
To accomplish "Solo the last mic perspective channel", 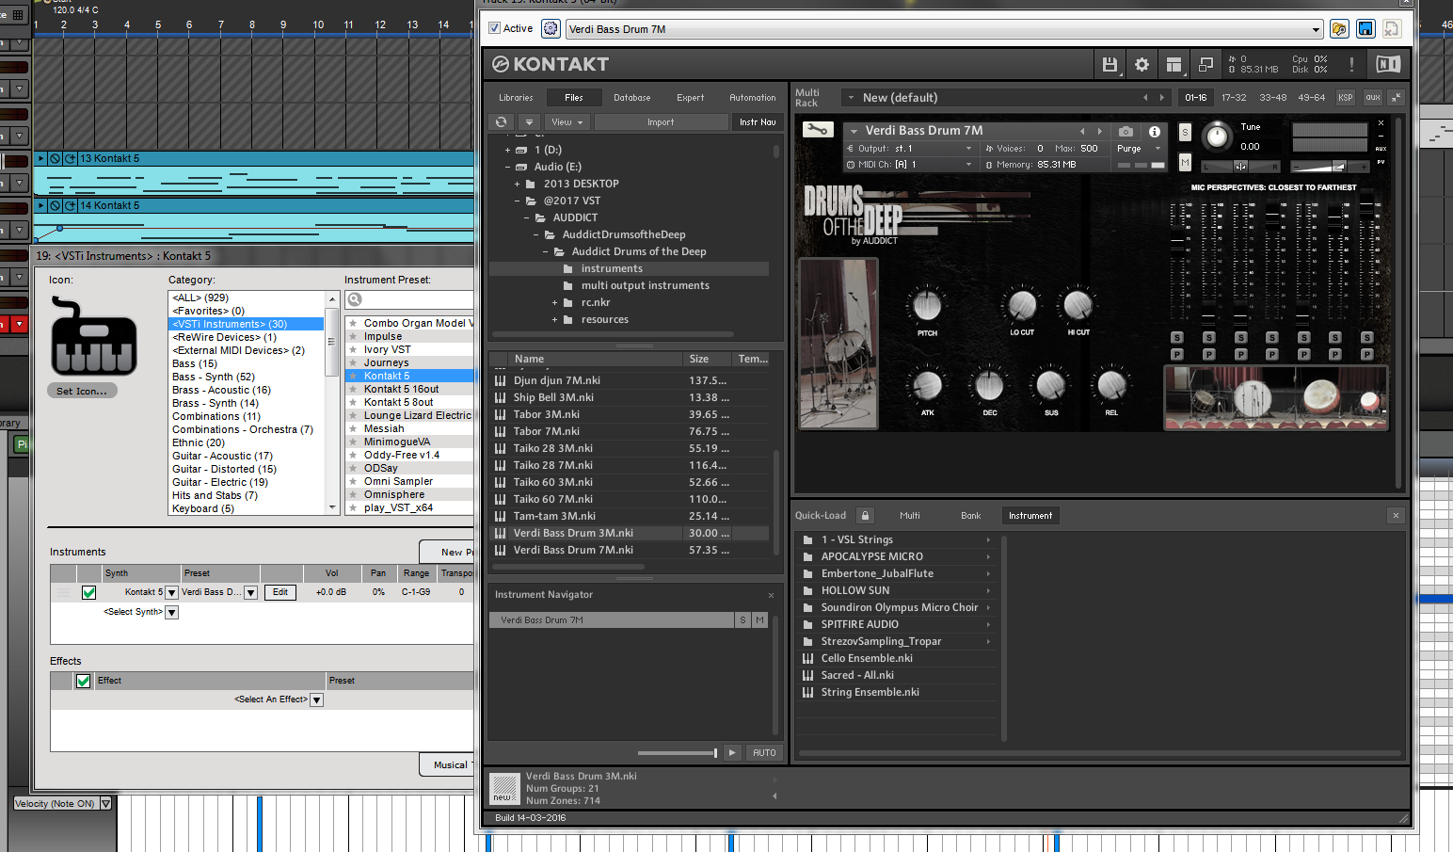I will click(x=1366, y=337).
